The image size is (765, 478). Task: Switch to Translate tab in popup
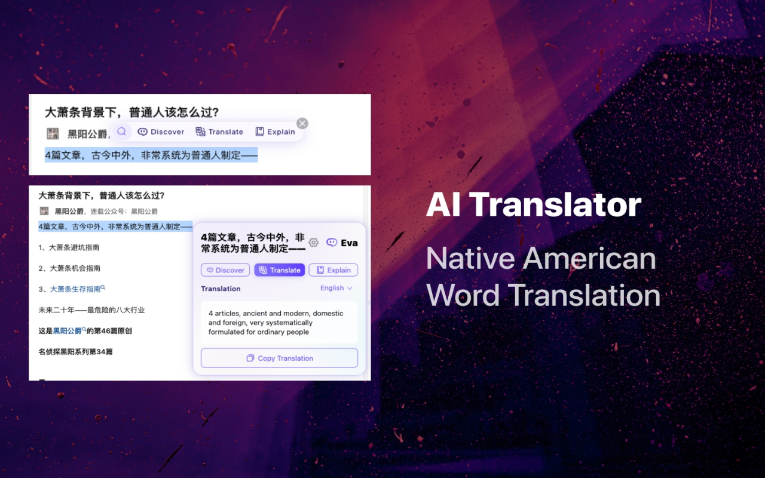pos(280,270)
